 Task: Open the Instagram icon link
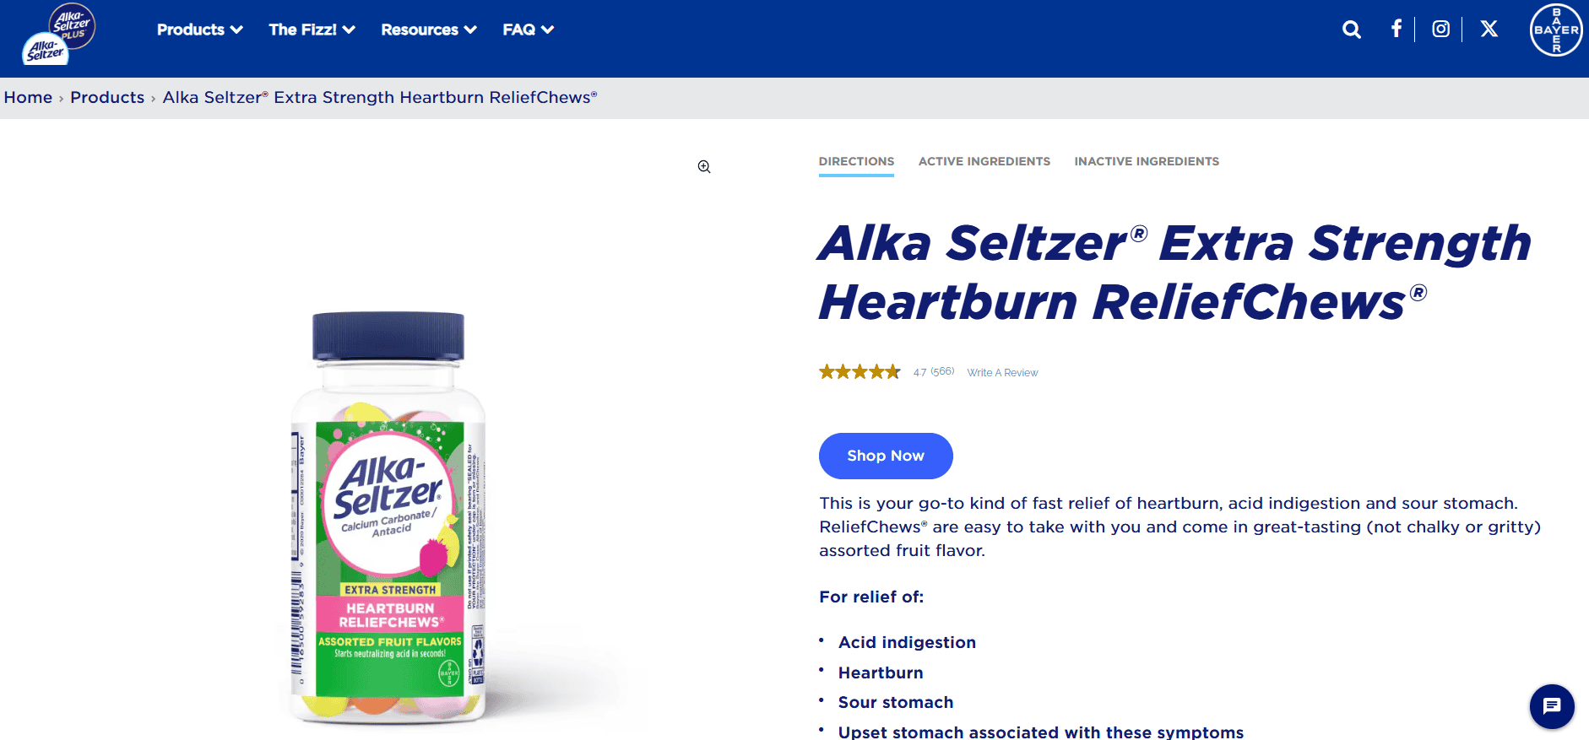point(1441,29)
